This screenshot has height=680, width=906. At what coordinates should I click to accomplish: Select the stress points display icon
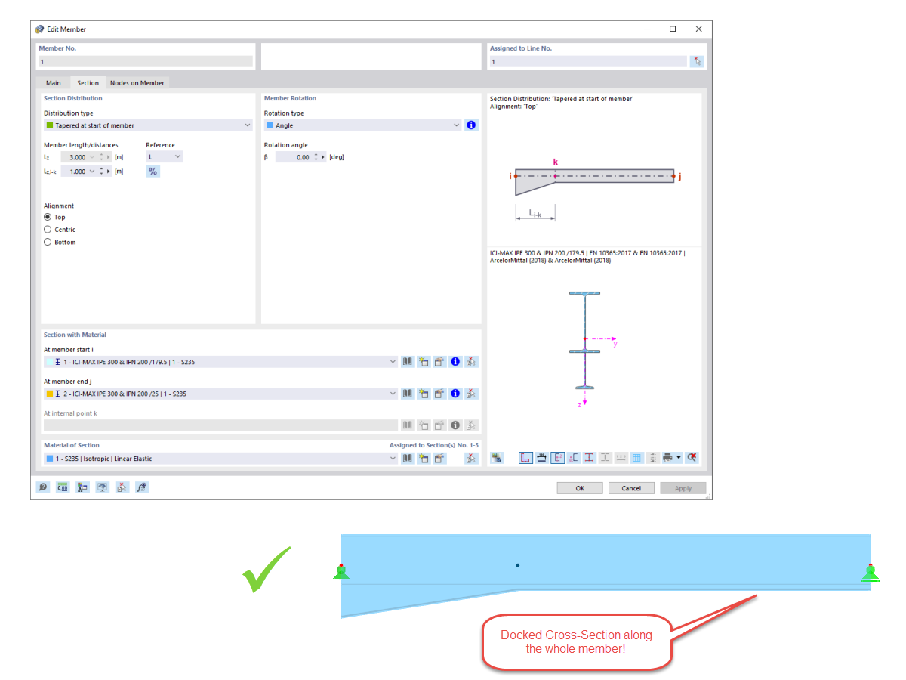pos(572,458)
